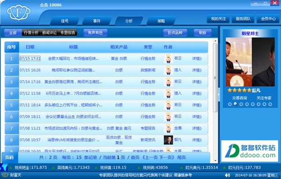Select fifth carousel dot

253,104
